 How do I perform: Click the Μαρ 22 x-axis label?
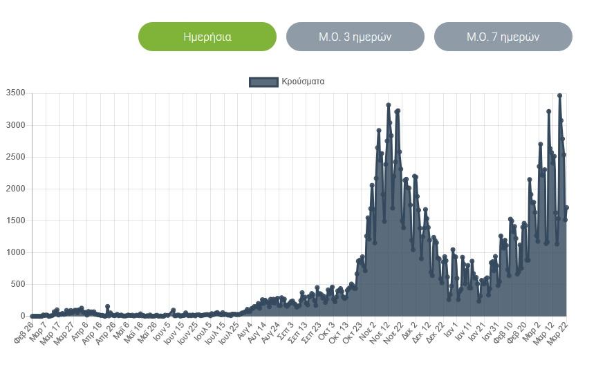(557, 332)
